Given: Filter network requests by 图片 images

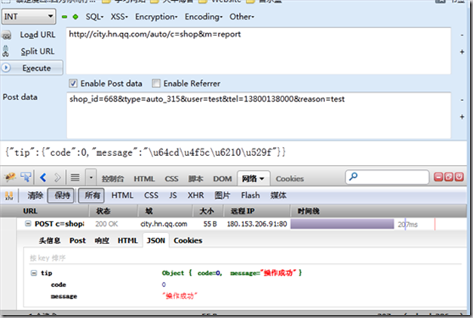Looking at the screenshot, I should click(x=223, y=195).
